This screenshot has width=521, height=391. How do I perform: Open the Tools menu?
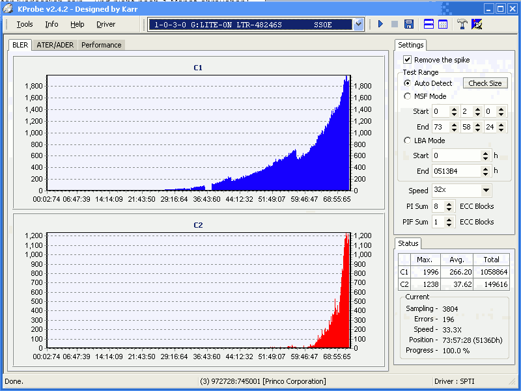pos(25,24)
